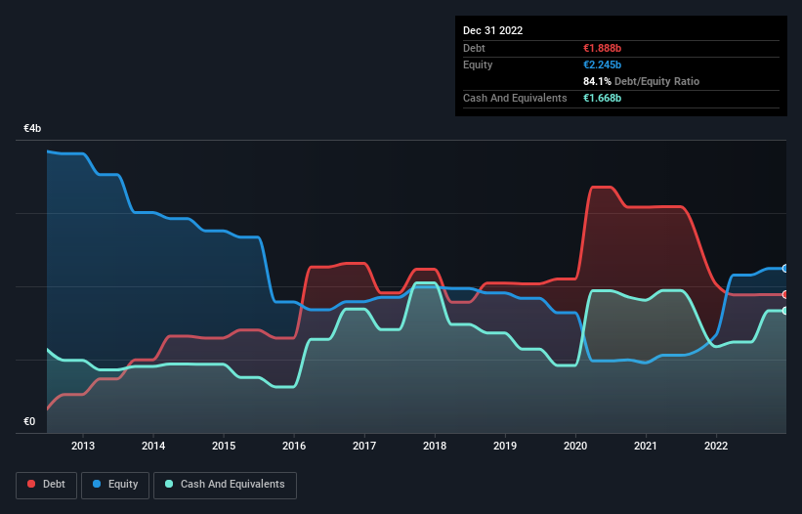Click the 84.1% Debt/Equity Ratio text
Screen dimensions: 802x514
pos(641,81)
